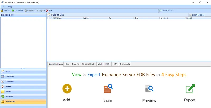Select Notes in the navigation pane
The image size is (211, 108).
pyautogui.click(x=23, y=92)
